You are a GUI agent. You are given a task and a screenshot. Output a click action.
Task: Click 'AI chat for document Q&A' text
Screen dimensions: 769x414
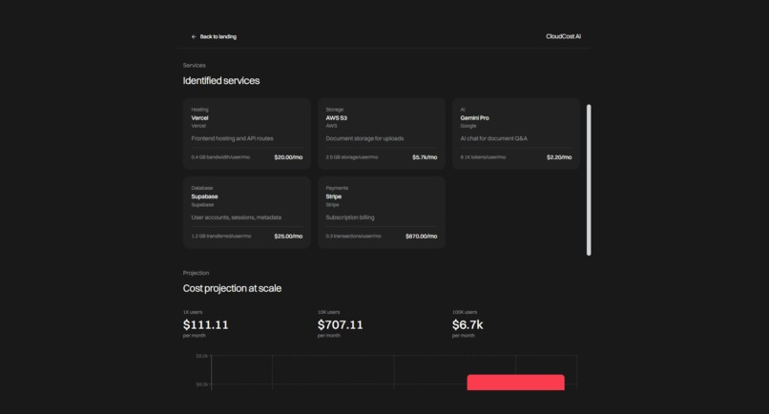tap(494, 139)
